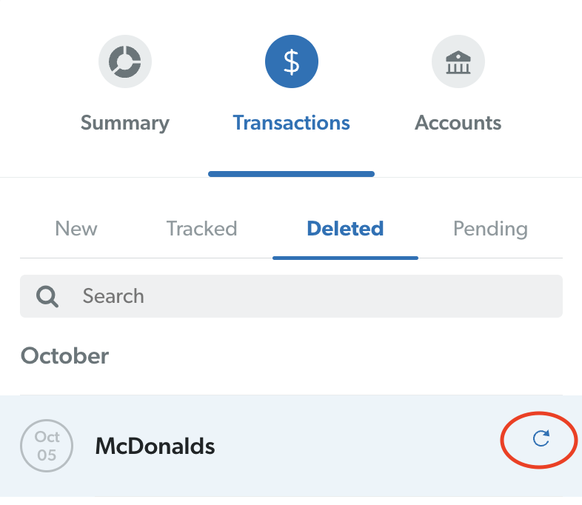Screen dimensions: 582x505
Task: Switch to the New tab
Action: 76,229
